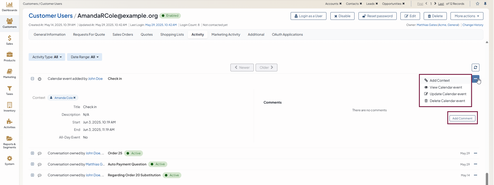Open the More actions dropdown

tap(467, 16)
